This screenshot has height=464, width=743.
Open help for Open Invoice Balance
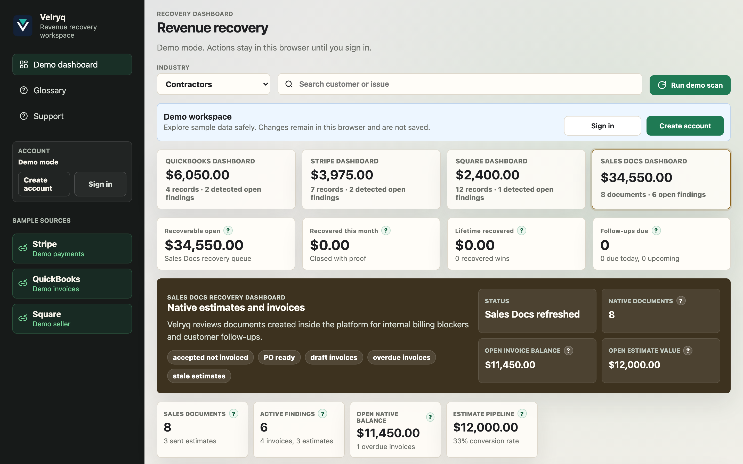tap(568, 351)
